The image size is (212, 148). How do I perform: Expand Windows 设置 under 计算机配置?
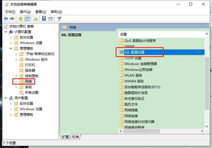click(x=11, y=43)
